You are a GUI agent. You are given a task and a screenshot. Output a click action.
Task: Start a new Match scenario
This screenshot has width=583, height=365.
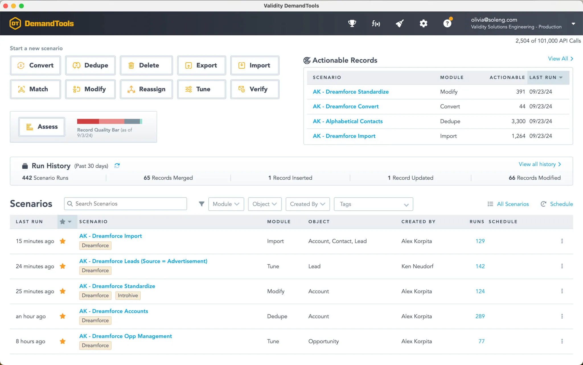(36, 89)
